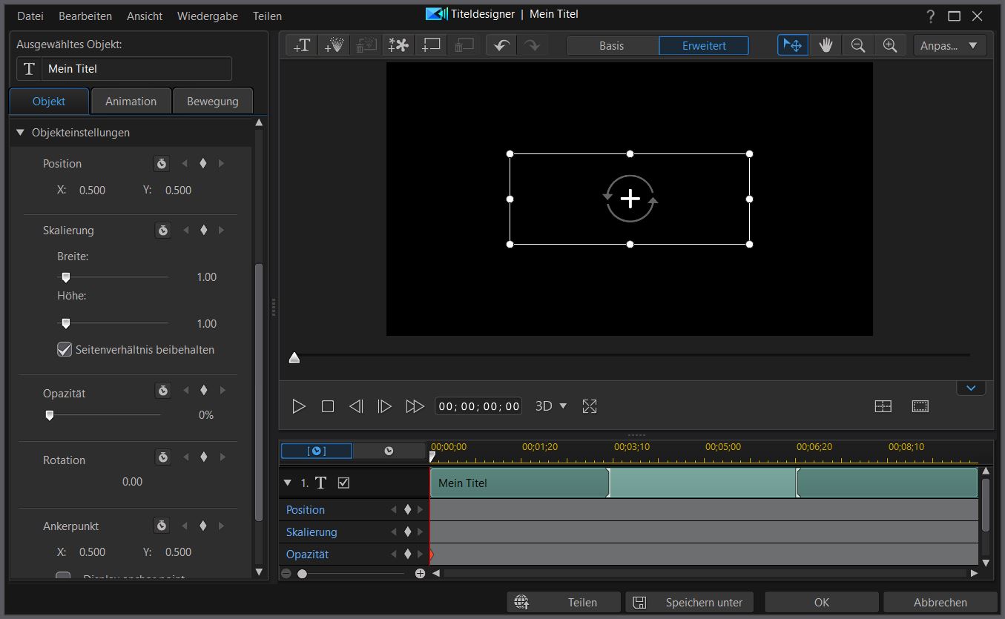Select the insert particle tool
Image resolution: width=1005 pixels, height=619 pixels.
click(x=334, y=44)
